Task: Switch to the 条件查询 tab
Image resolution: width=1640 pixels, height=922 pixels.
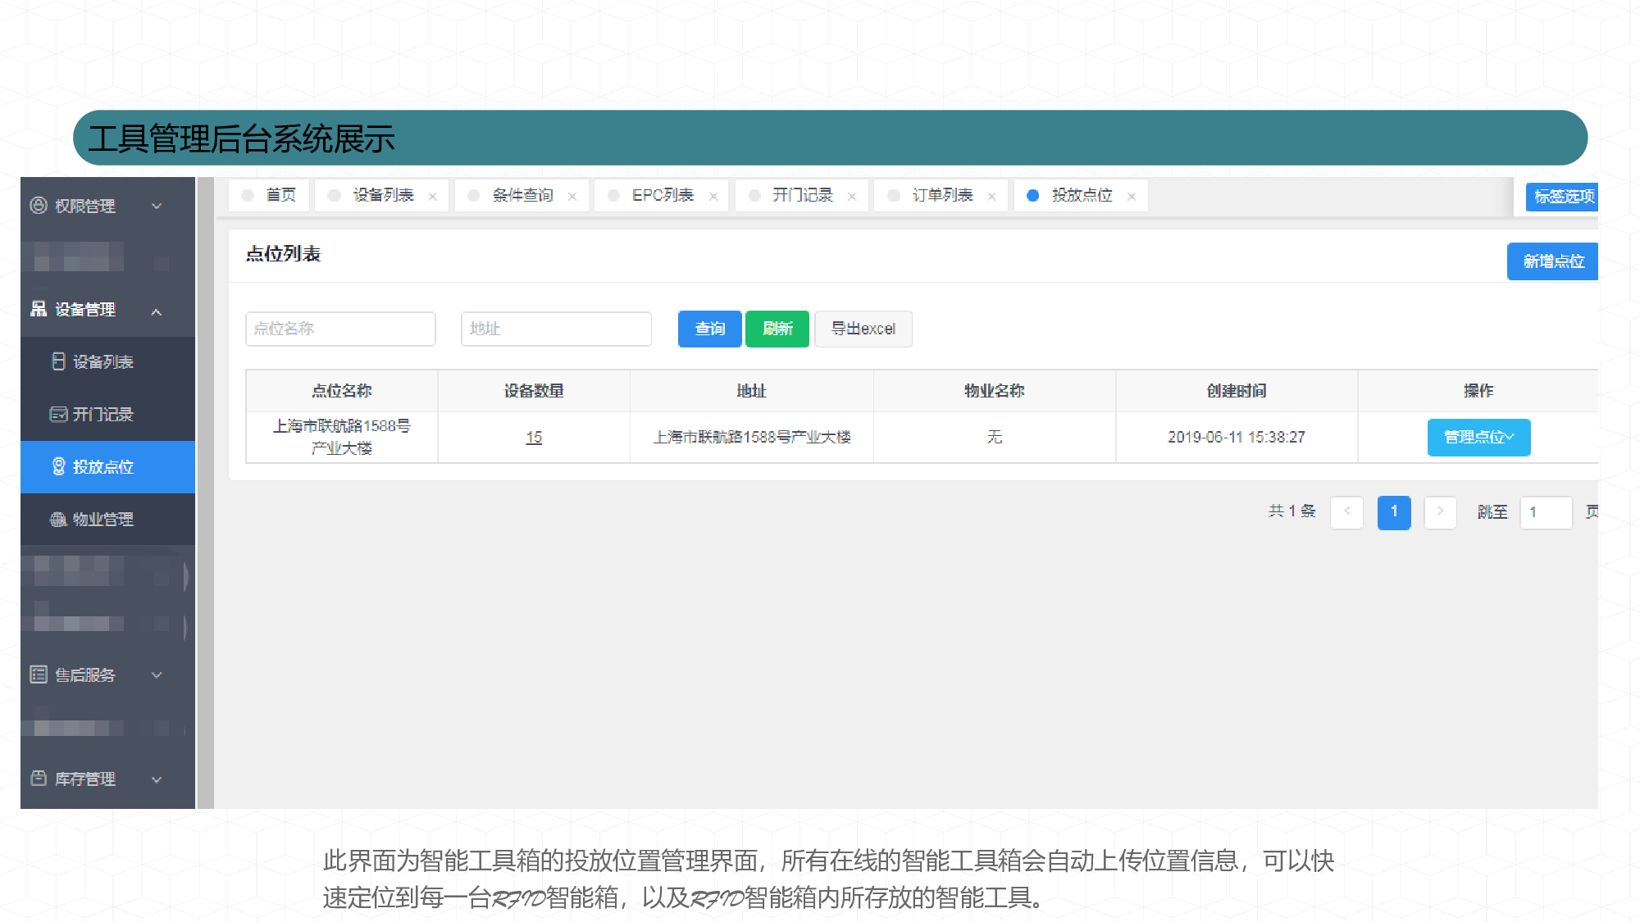Action: (522, 195)
